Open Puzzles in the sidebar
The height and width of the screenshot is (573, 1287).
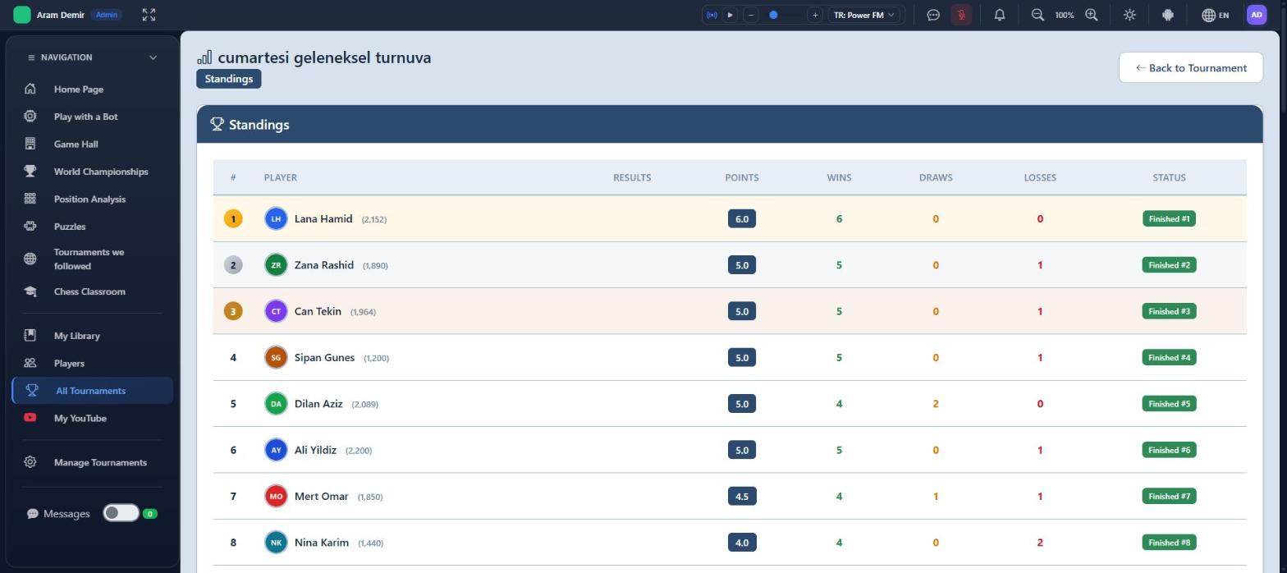pos(92,227)
